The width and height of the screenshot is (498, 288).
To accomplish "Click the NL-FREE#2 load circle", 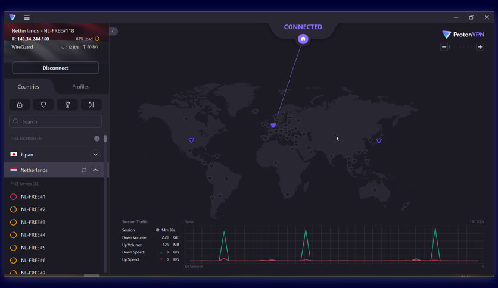I will pyautogui.click(x=13, y=209).
